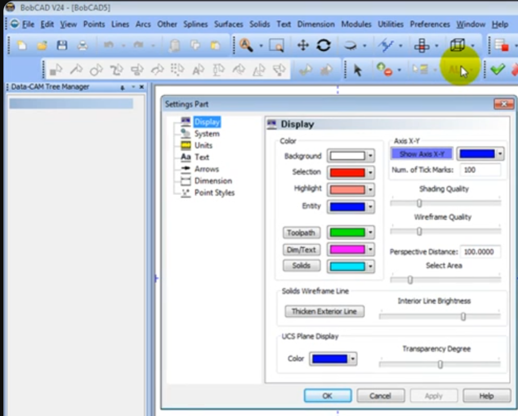Click the Rotate view circular arrows icon
This screenshot has width=518, height=416.
[x=323, y=46]
